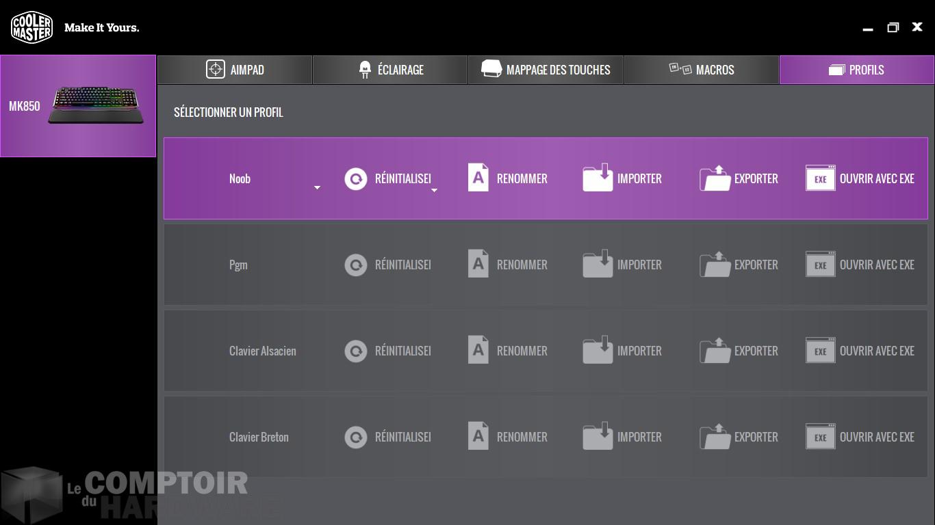Click the RÉINITIALISER icon on the Noob profile
Screen dimensions: 935x525
(x=355, y=178)
